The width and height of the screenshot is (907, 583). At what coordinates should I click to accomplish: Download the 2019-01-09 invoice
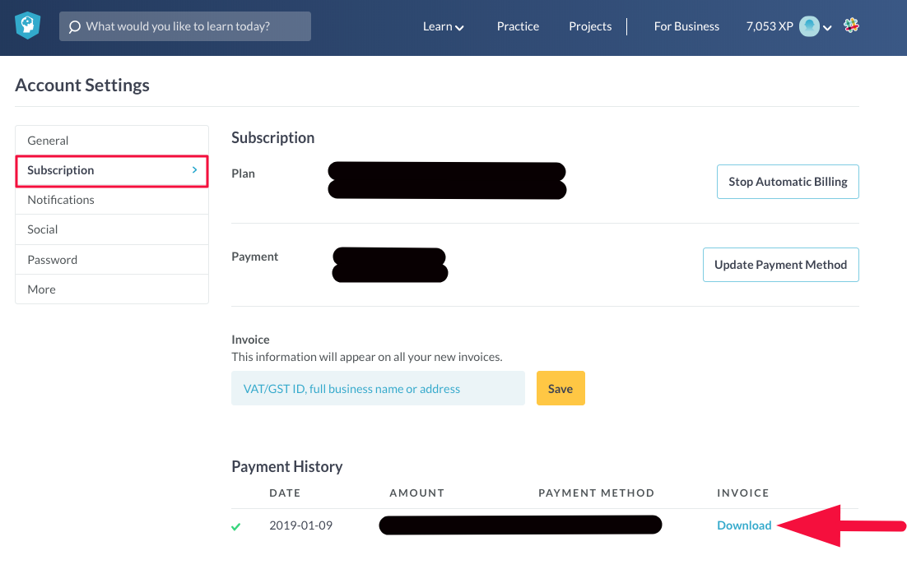pos(744,525)
